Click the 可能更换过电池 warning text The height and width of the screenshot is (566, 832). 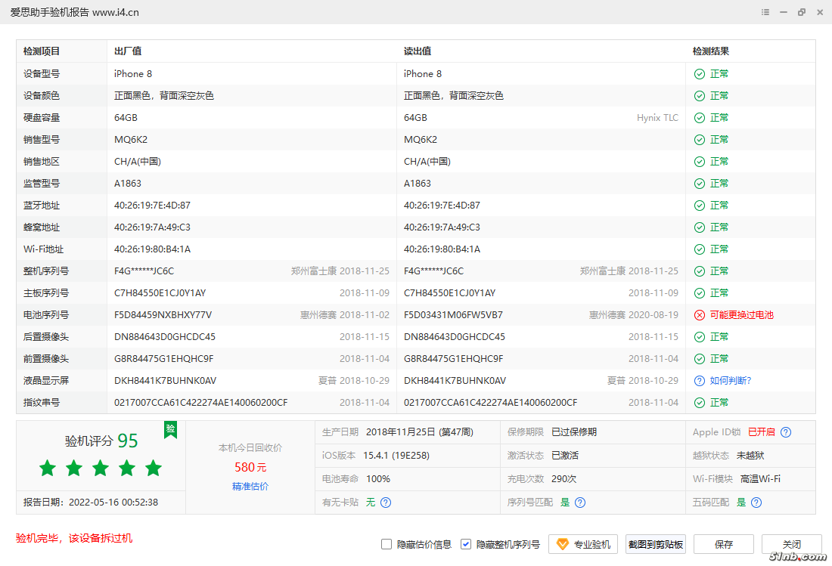click(741, 315)
